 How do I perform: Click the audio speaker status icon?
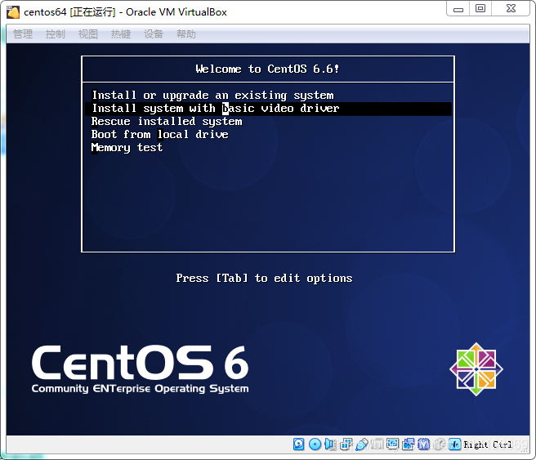coord(330,444)
